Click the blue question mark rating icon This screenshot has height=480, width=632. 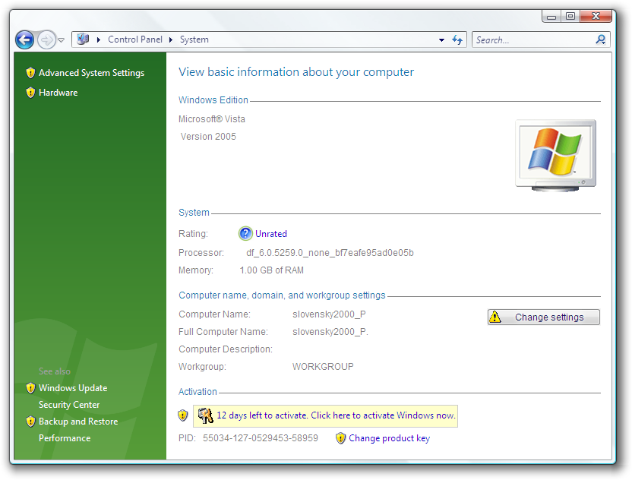point(245,234)
